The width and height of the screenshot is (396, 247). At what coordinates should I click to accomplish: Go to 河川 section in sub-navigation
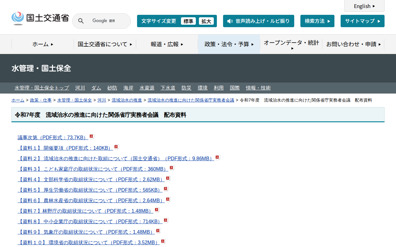80,88
